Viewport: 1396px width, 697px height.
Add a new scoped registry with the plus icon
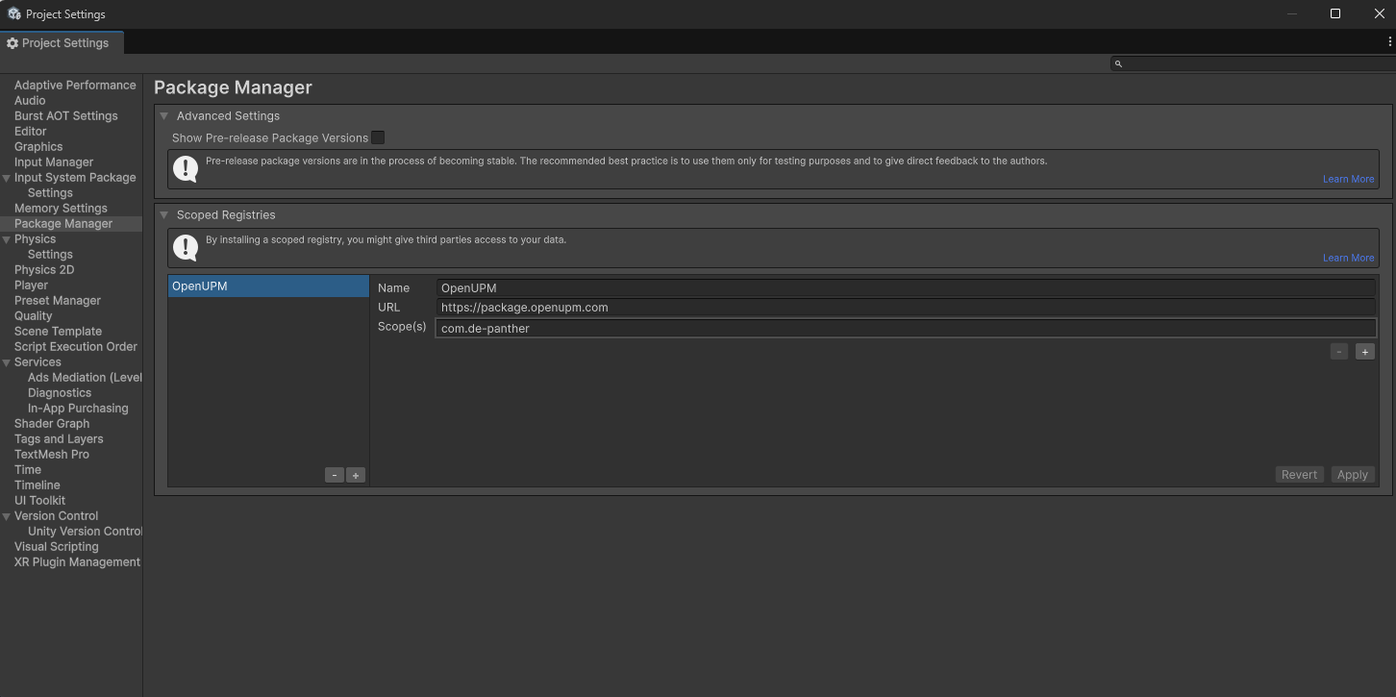[355, 474]
